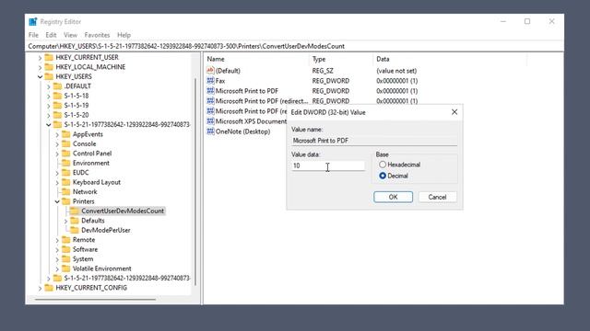Image resolution: width=590 pixels, height=331 pixels.
Task: Select the System folder icon
Action: pos(65,259)
